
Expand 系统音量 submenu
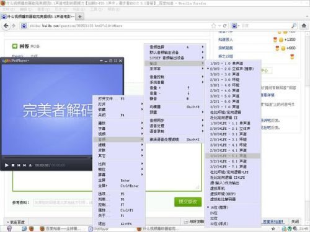(175, 82)
